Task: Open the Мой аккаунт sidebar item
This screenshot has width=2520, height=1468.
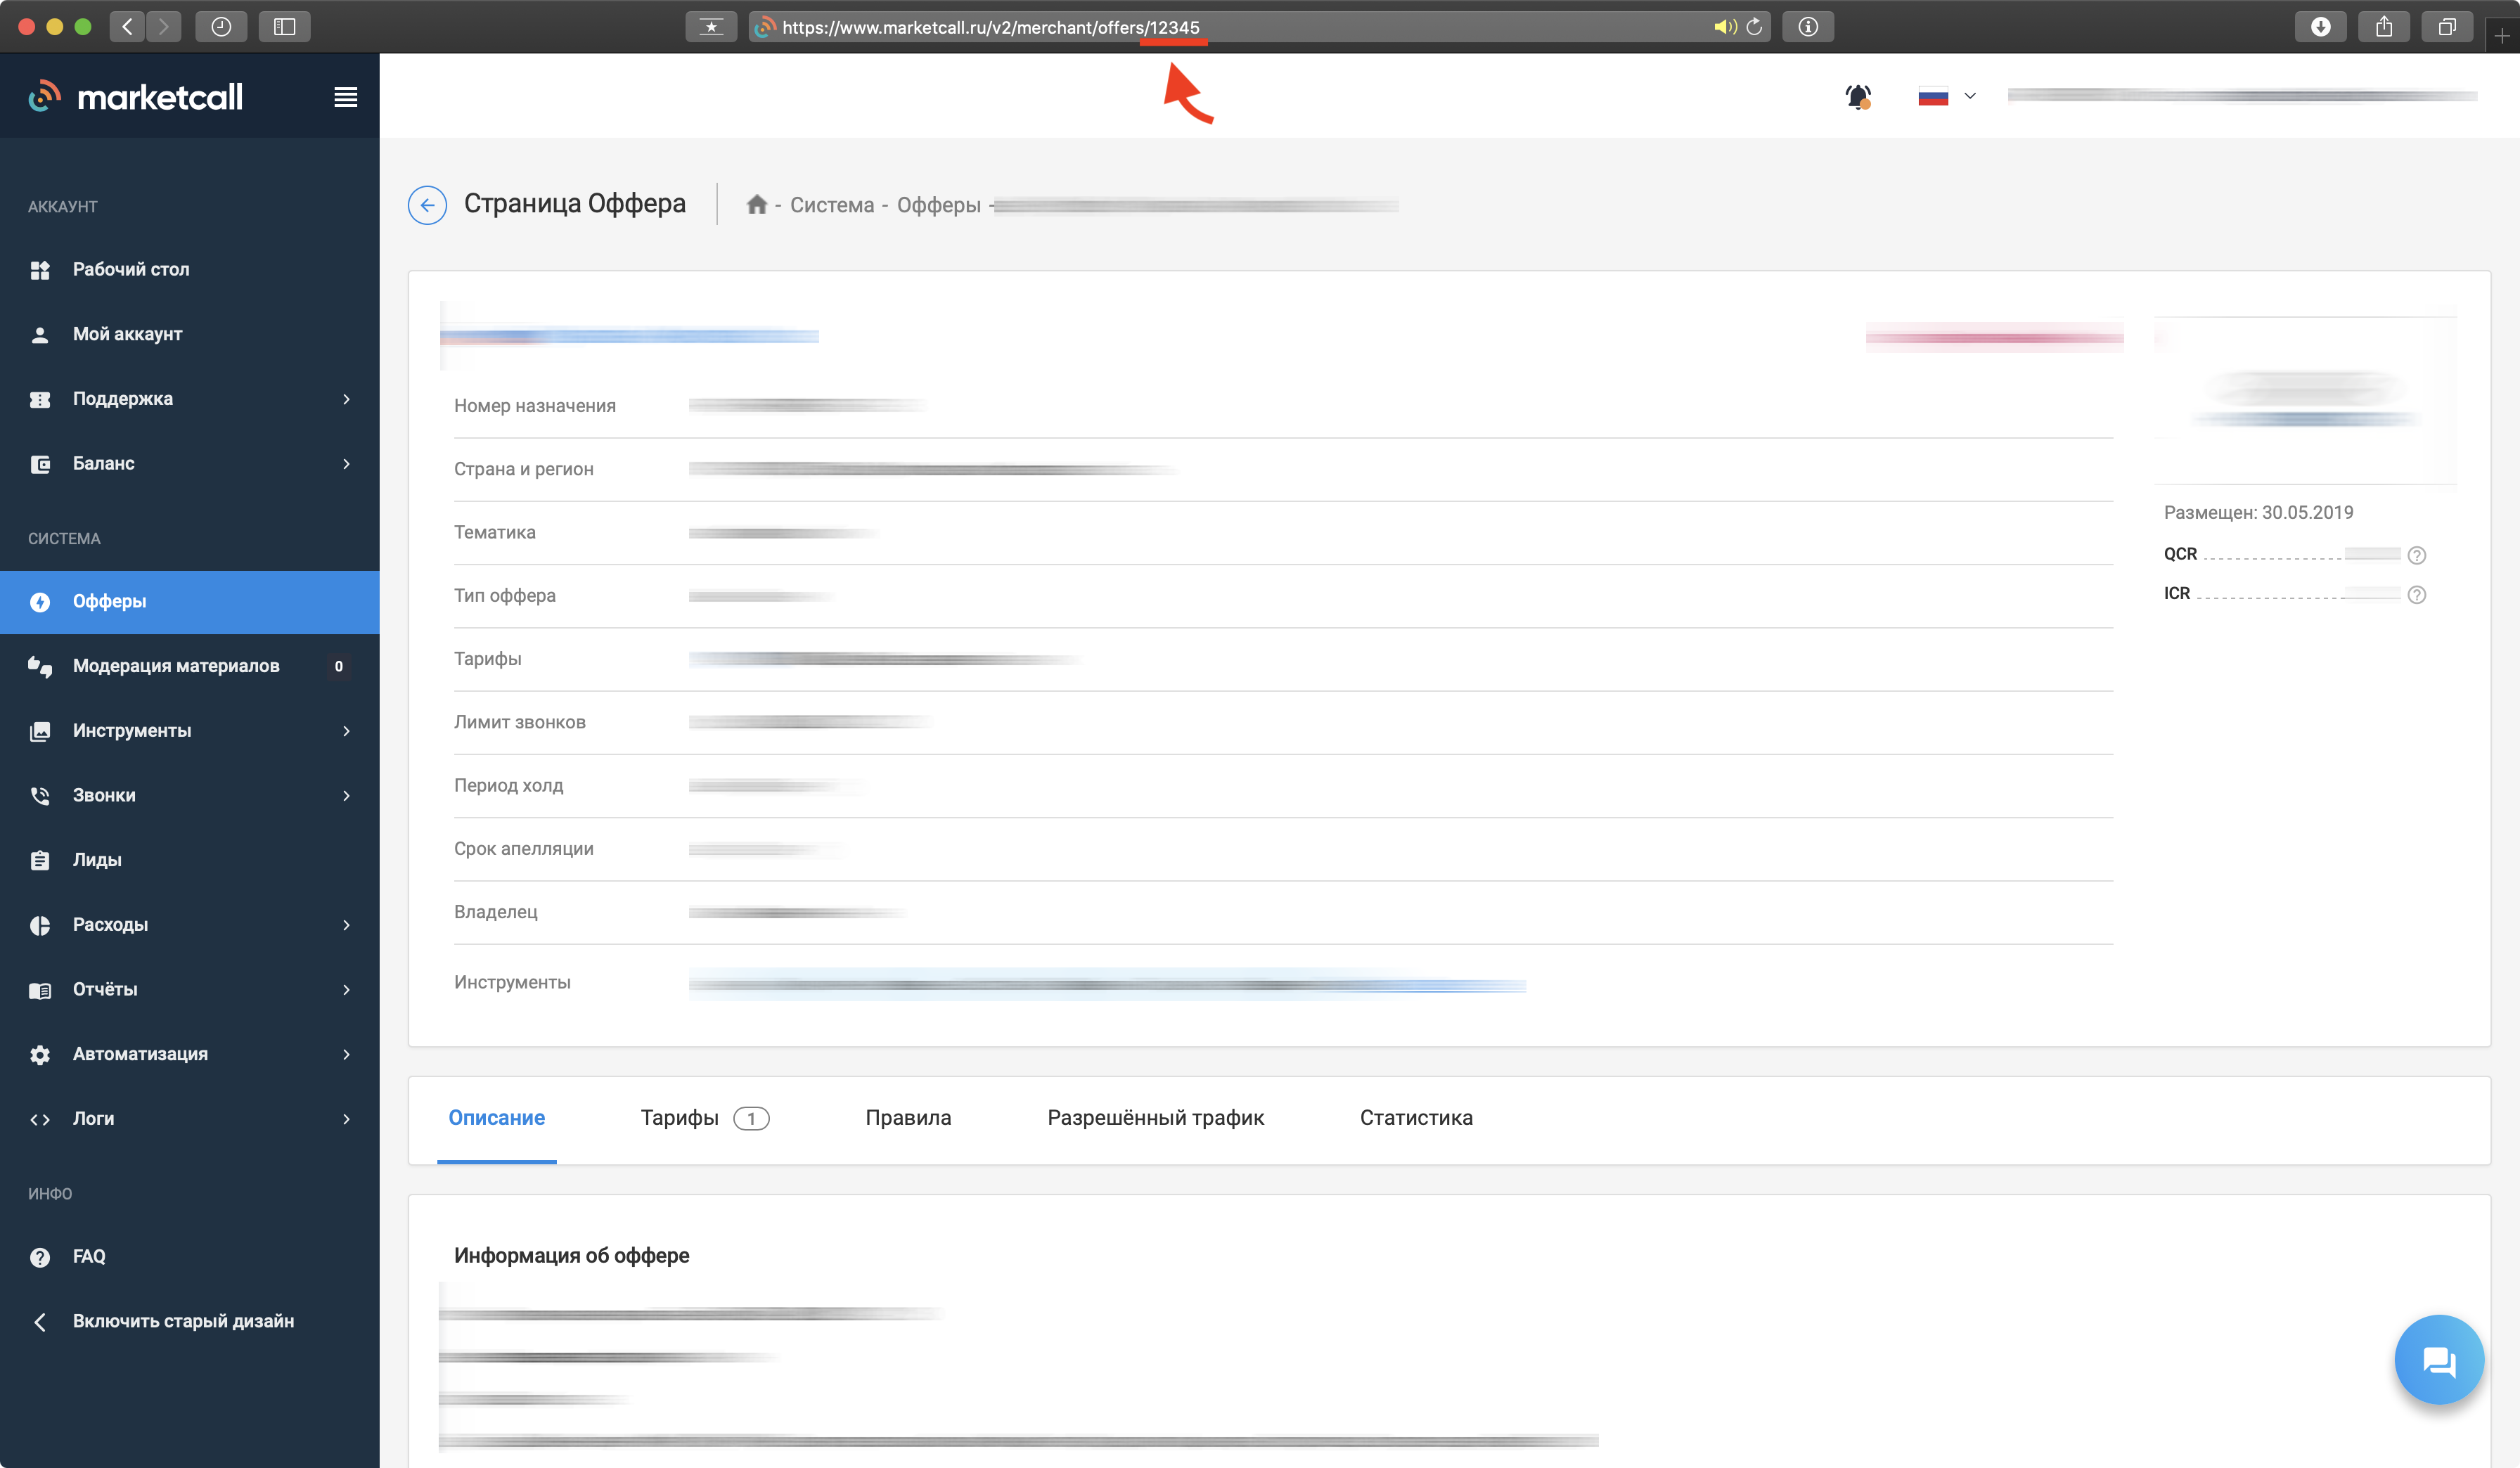Action: (190, 334)
